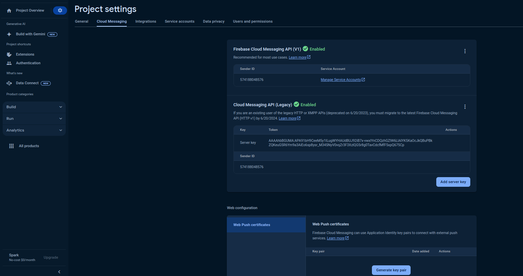The image size is (523, 276).
Task: Go to the Service accounts tab
Action: click(179, 21)
